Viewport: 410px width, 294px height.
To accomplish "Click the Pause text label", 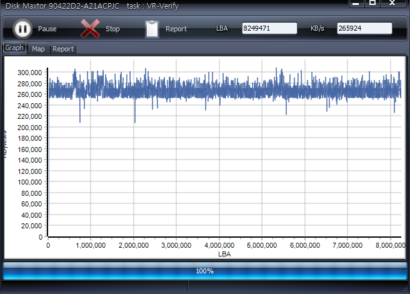I will tap(47, 29).
